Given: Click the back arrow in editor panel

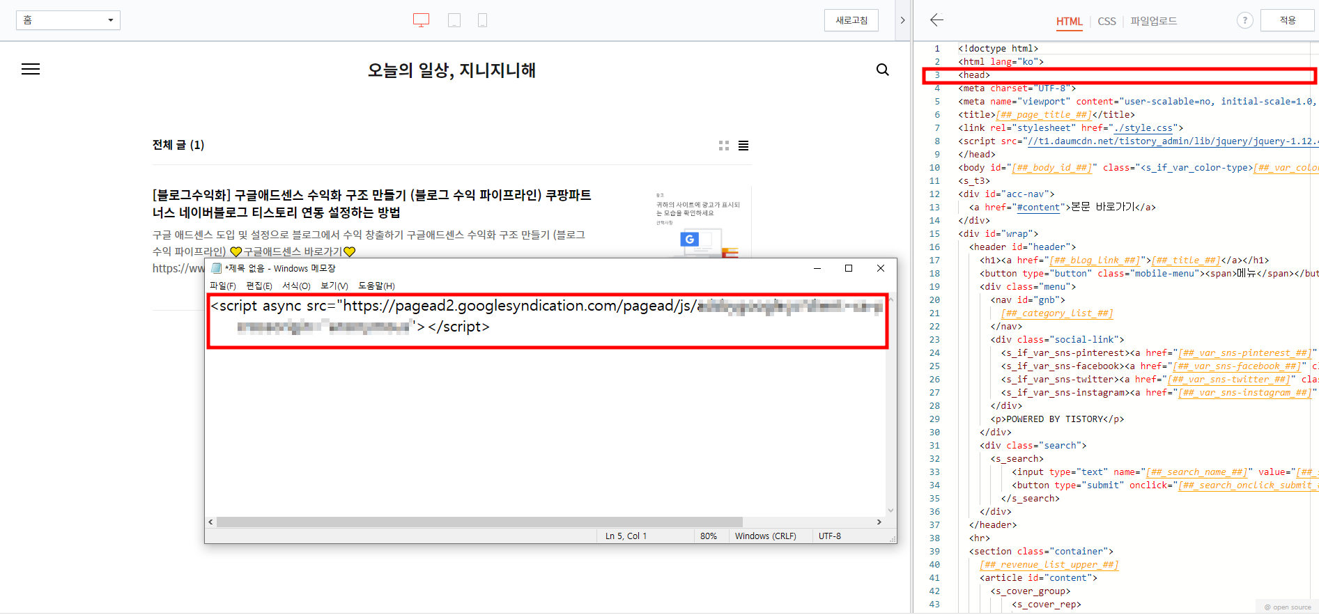Looking at the screenshot, I should 936,20.
